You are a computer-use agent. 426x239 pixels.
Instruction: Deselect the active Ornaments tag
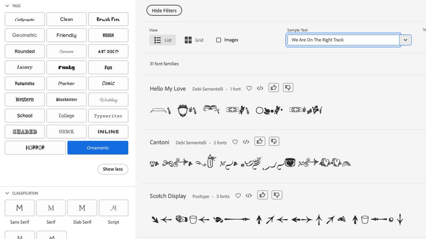98,148
